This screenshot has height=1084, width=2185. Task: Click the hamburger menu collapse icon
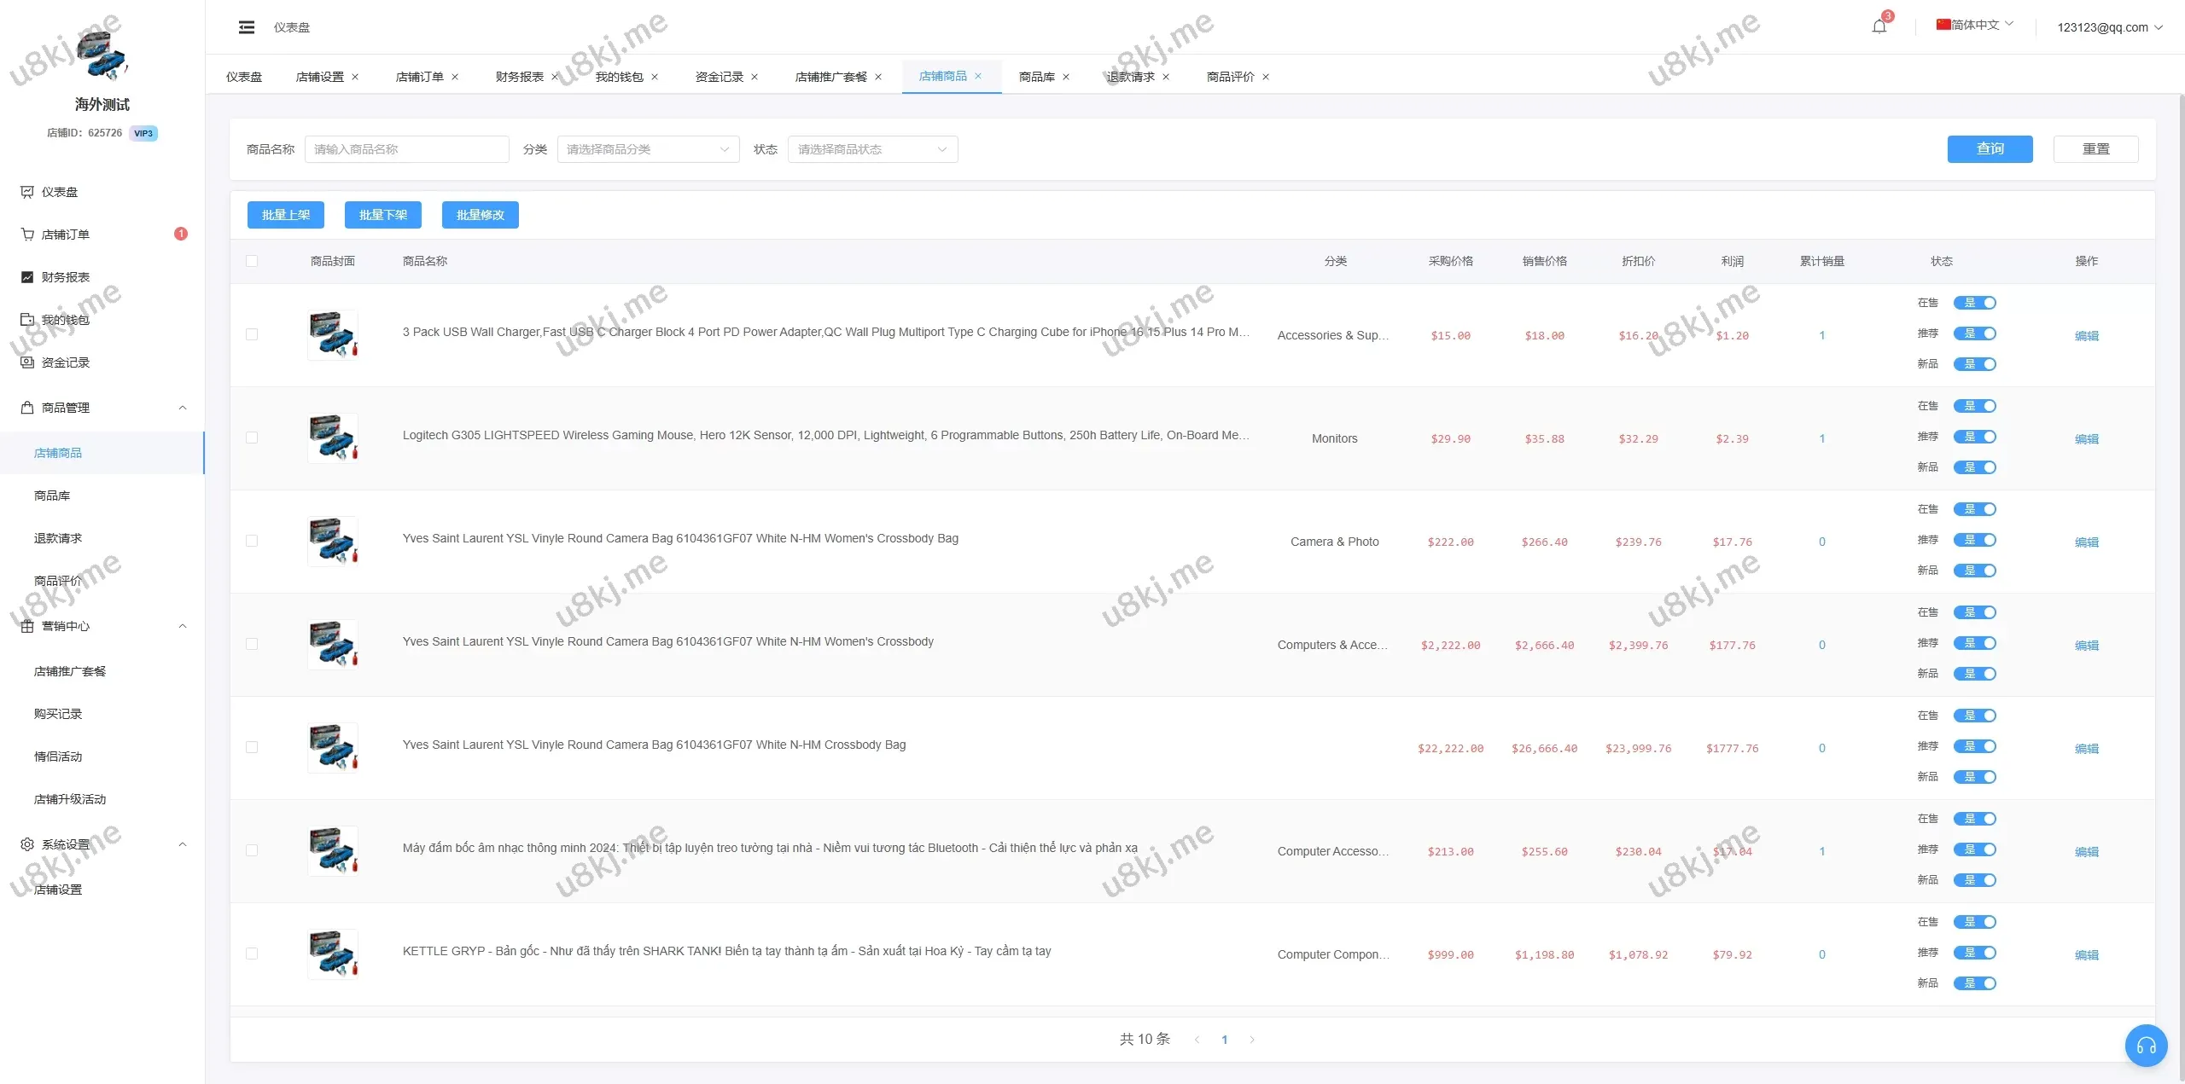247,27
